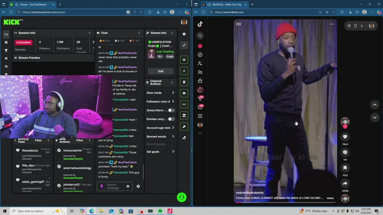Click TikTok get app phone icon
The image size is (383, 215).
pos(355,26)
